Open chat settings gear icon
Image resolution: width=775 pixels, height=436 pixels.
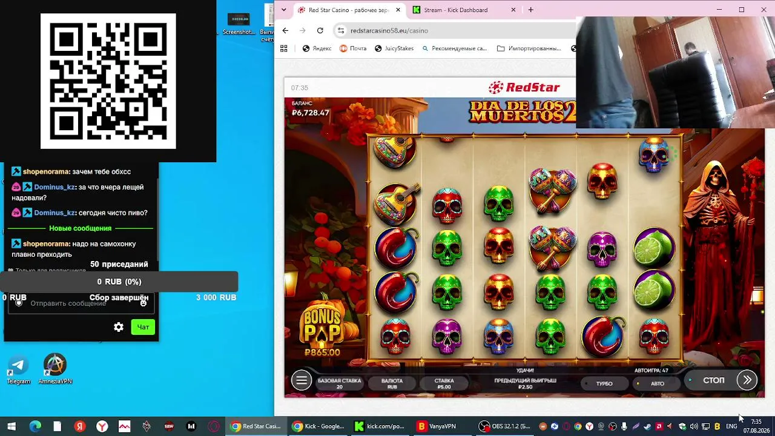click(119, 327)
